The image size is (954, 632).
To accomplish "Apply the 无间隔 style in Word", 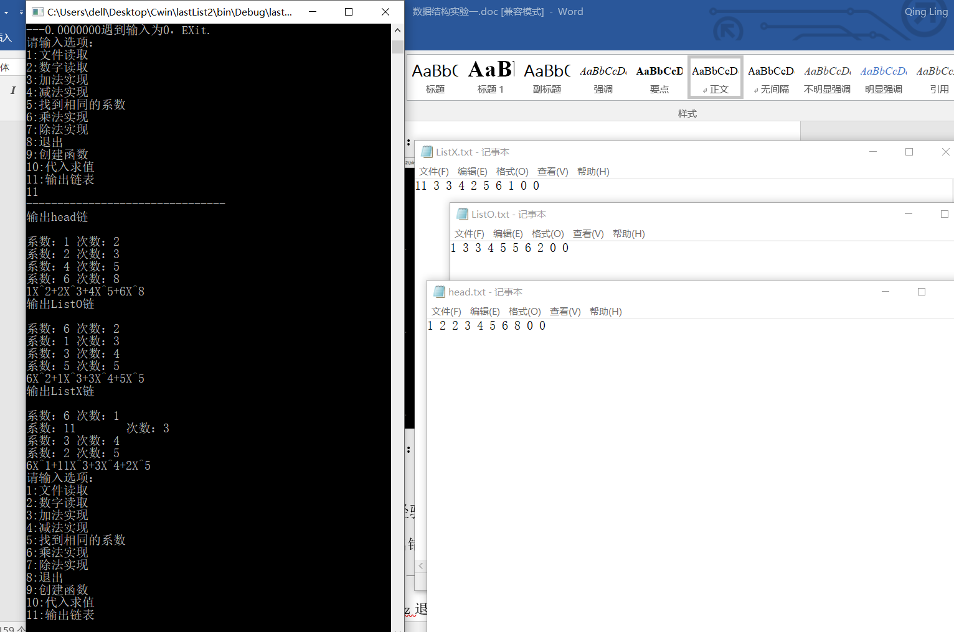I will [771, 78].
